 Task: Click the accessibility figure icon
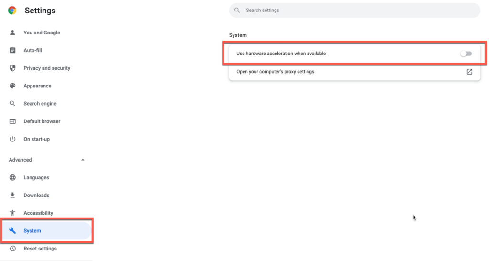[x=13, y=213]
